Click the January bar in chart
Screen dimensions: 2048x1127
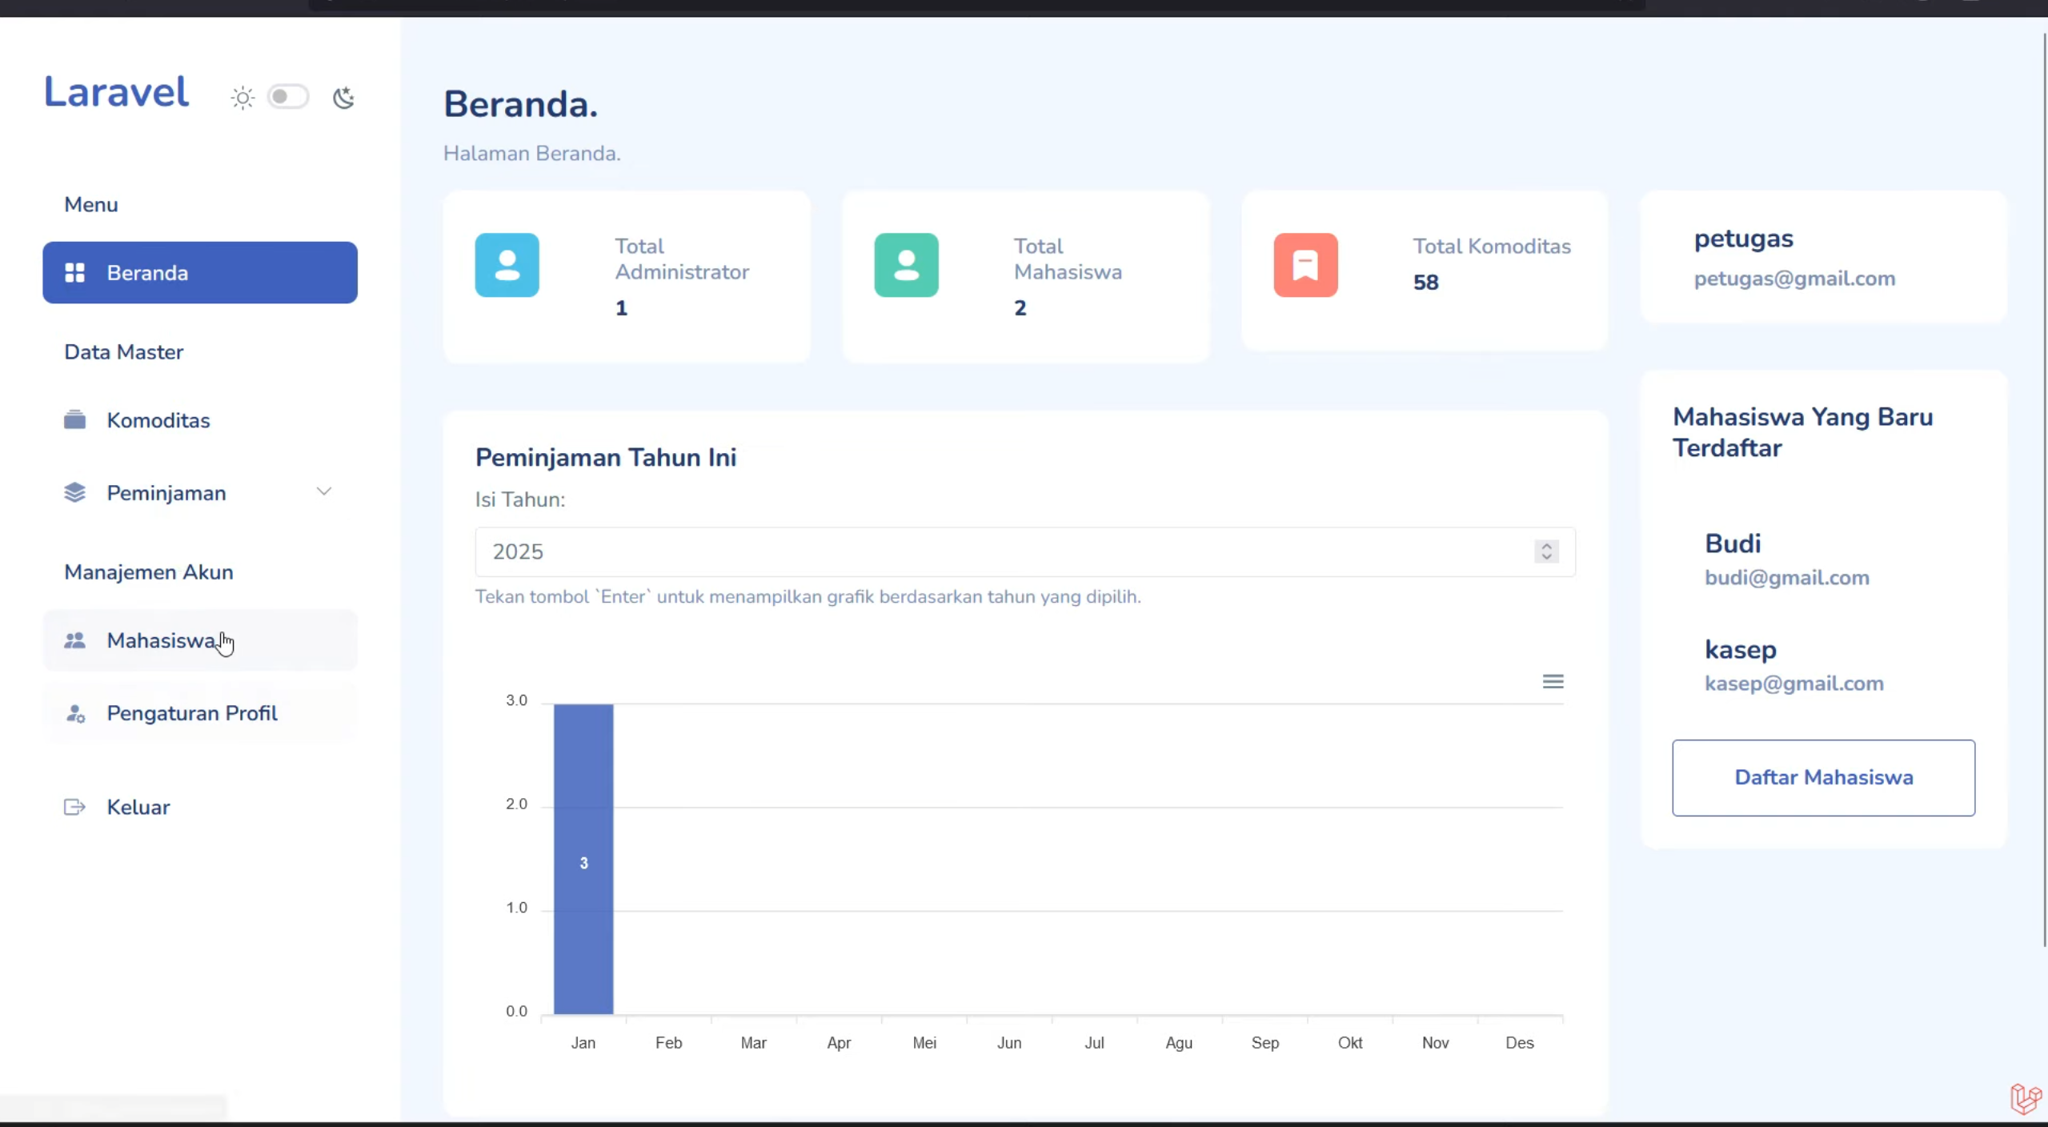(583, 859)
